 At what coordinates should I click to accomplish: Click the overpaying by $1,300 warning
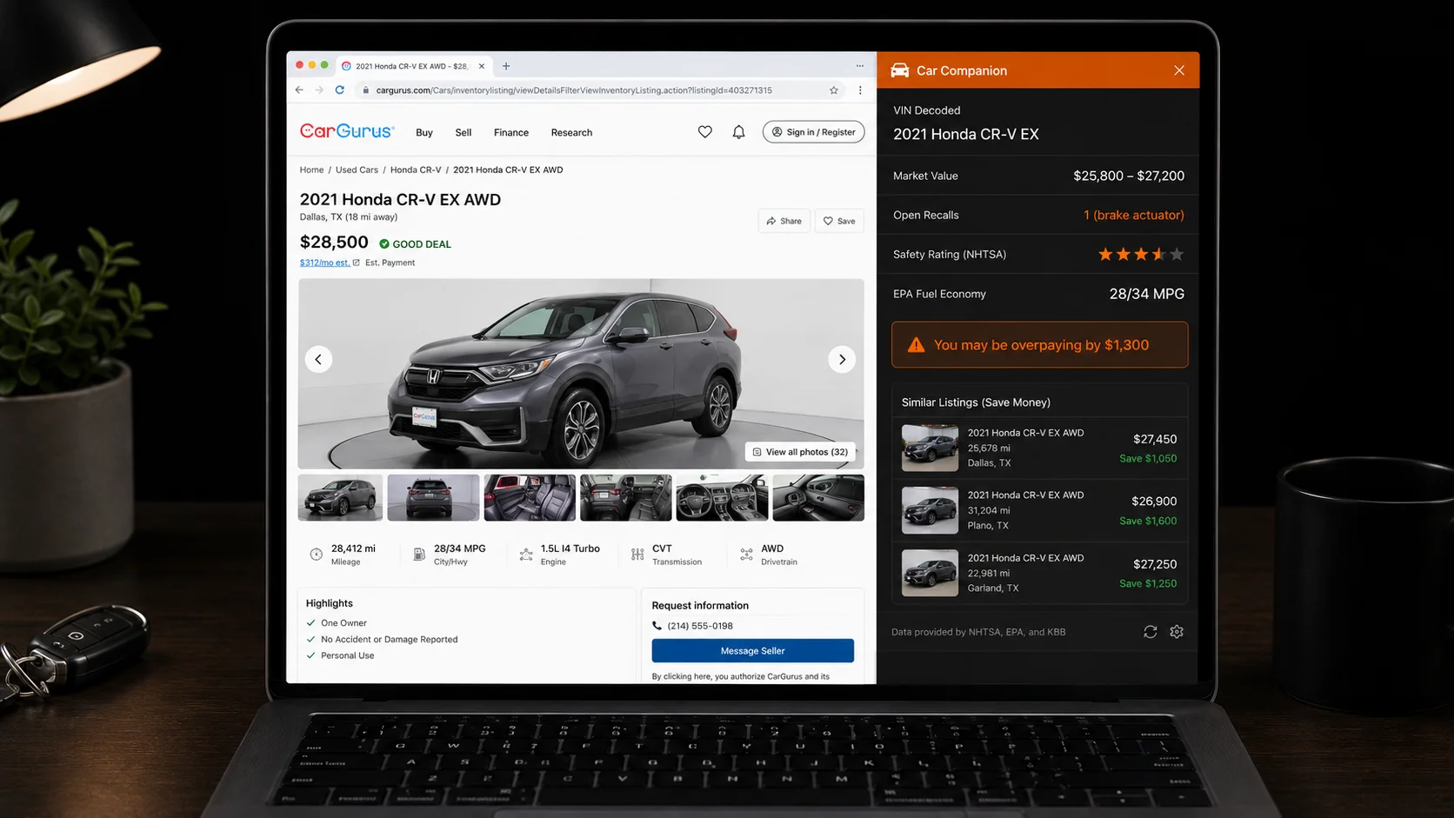click(x=1040, y=345)
